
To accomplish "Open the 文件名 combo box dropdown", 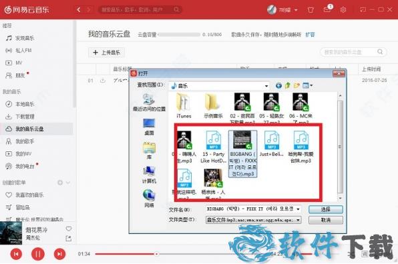I will click(x=298, y=209).
